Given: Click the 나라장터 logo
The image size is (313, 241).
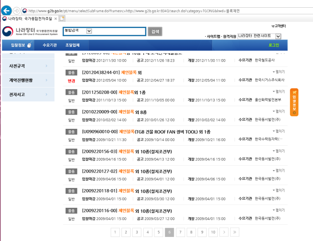Looking at the screenshot, I should 30,31.
